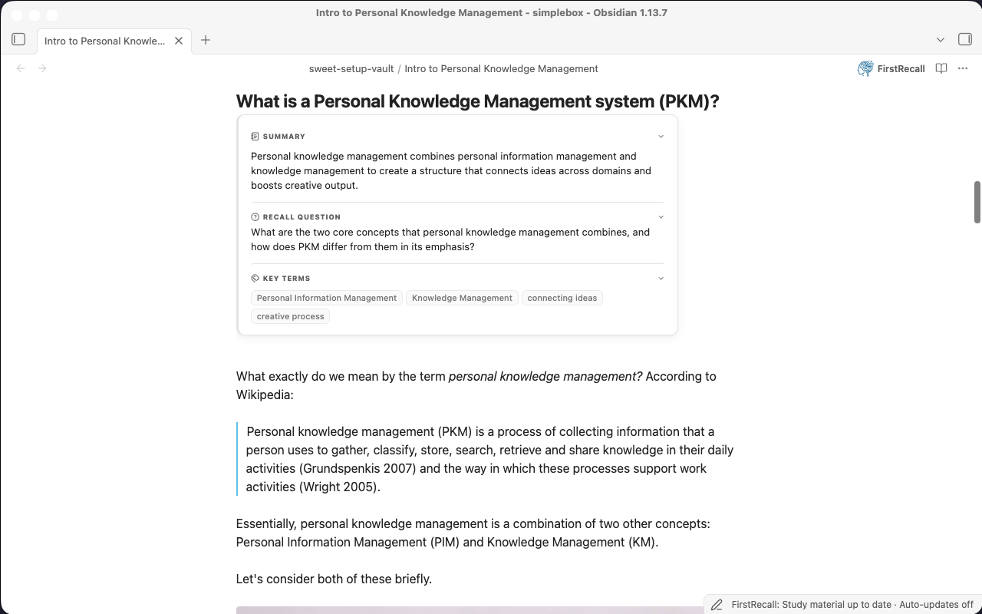Click the heading What is a Personal Knowledge Management system
Screen dimensions: 982x614
(x=477, y=101)
